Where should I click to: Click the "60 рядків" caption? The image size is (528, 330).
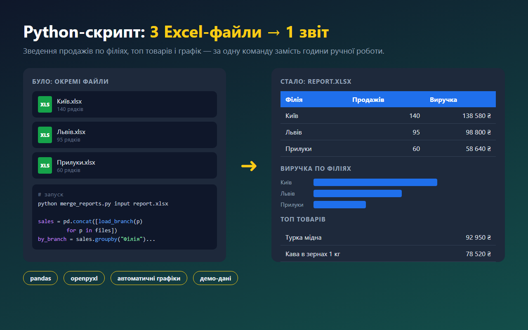point(68,170)
